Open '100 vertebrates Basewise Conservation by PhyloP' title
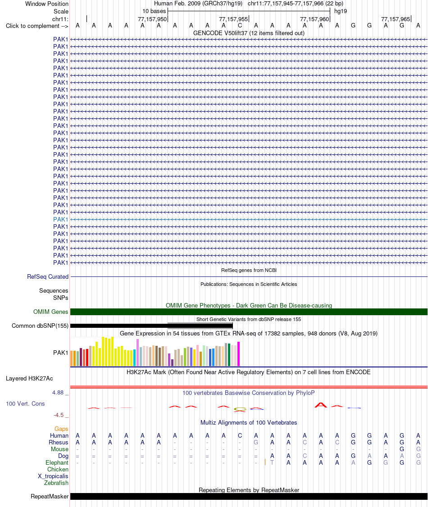Viewport: 428px width, 507px height. [x=249, y=393]
